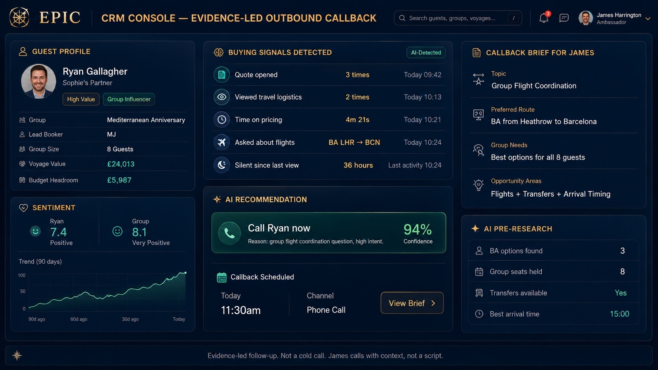Click the Sentiment heart icon
The height and width of the screenshot is (370, 658).
click(24, 208)
